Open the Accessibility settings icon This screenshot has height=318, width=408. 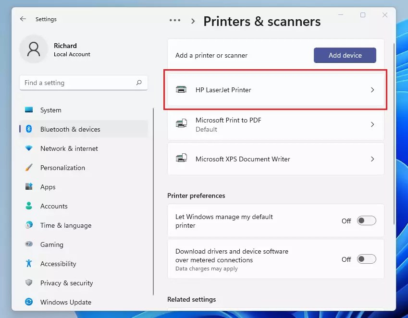[x=29, y=264]
